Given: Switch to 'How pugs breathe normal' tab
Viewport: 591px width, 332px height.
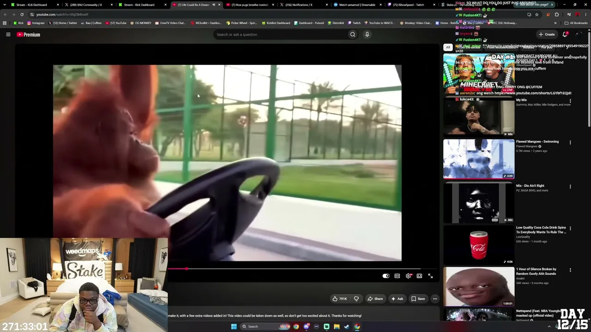Looking at the screenshot, I should pos(250,5).
